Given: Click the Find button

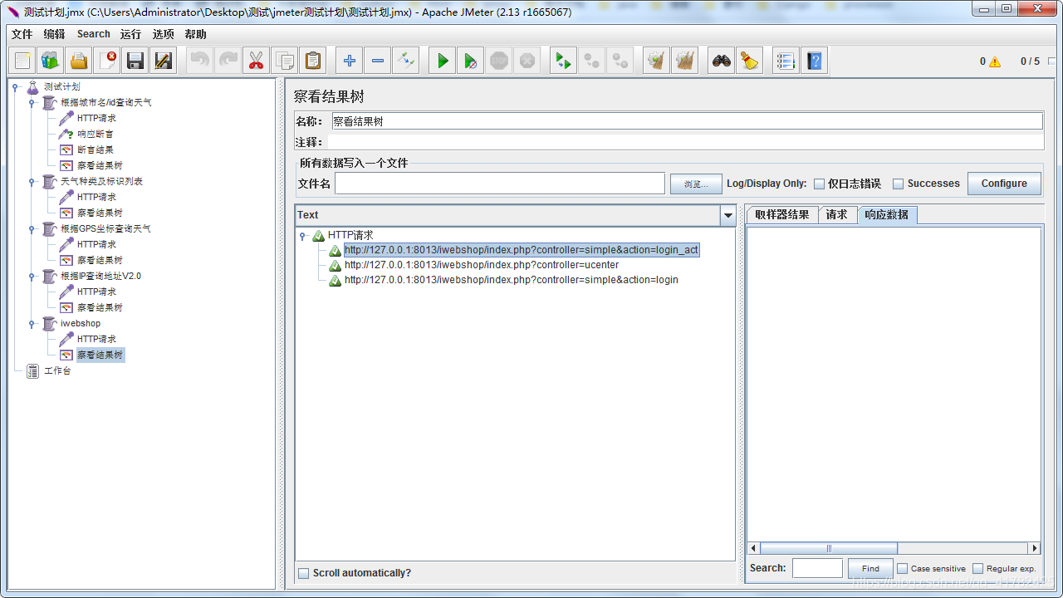Looking at the screenshot, I should coord(870,569).
